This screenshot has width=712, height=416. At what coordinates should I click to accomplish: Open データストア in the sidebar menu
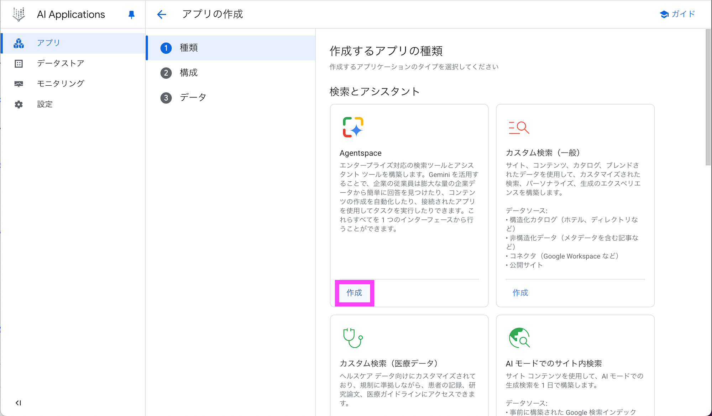pos(73,64)
